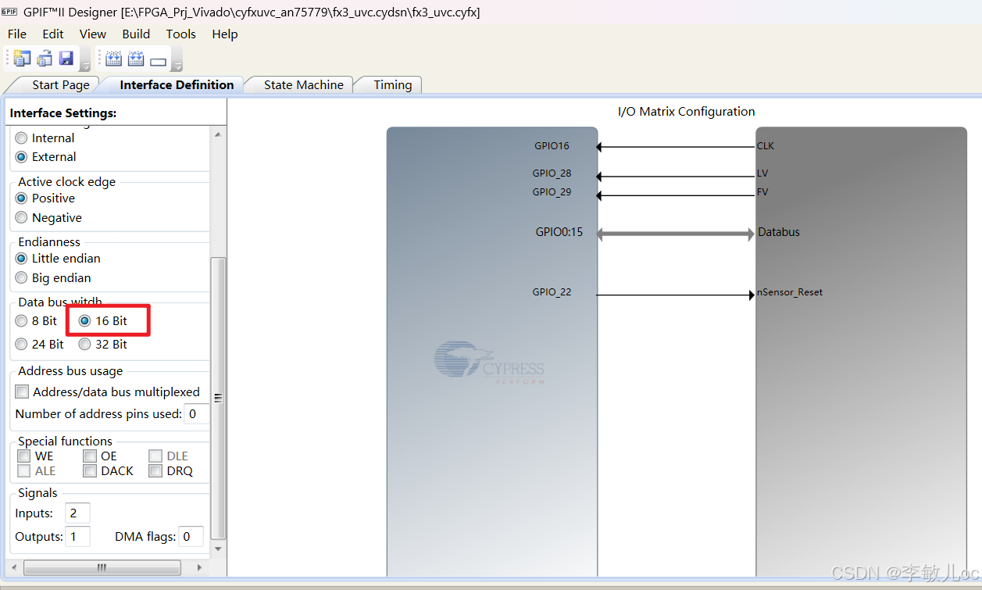Viewport: 982px width, 590px height.
Task: Set data bus width to 8 Bit
Action: click(x=22, y=321)
